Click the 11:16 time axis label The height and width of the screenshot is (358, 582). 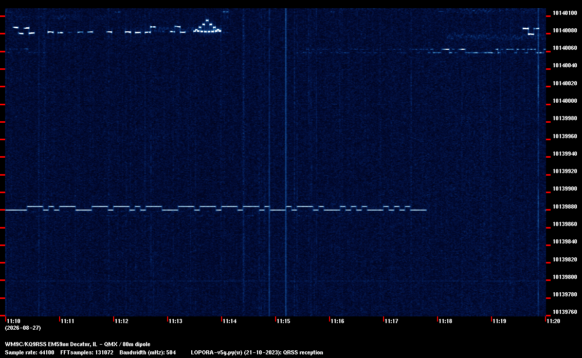point(337,321)
